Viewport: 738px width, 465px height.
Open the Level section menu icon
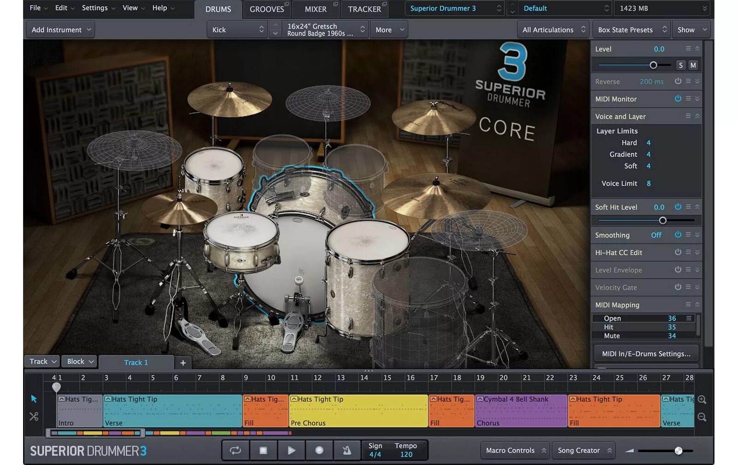pyautogui.click(x=688, y=48)
